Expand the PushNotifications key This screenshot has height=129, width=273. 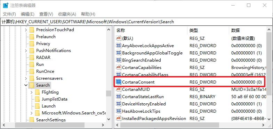click(26, 51)
